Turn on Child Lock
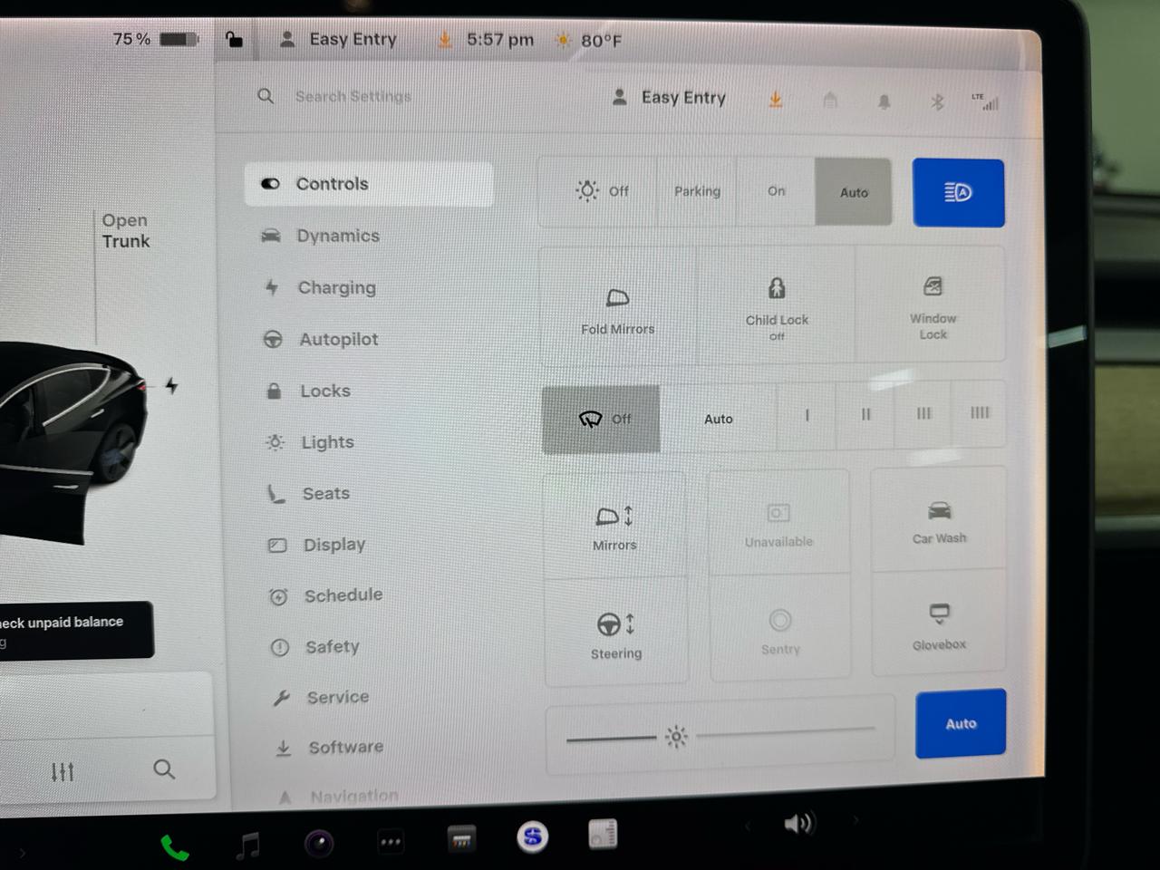 [x=777, y=306]
